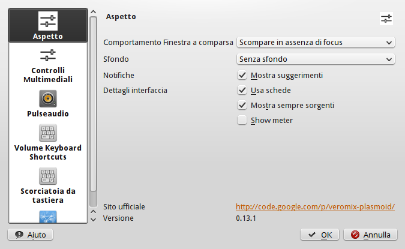Click the sliders icon in the header corner

[386, 19]
